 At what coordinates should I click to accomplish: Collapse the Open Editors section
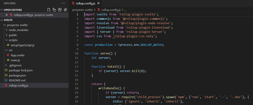[2, 10]
